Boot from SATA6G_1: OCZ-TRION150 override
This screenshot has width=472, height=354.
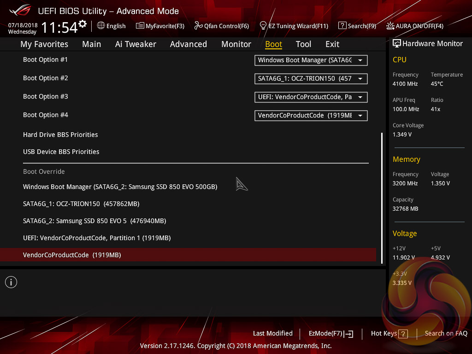(81, 204)
